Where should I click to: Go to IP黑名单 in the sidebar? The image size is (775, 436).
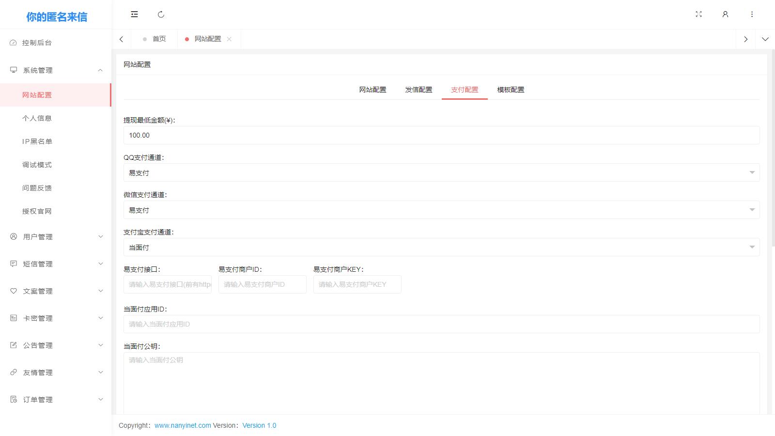pyautogui.click(x=37, y=141)
